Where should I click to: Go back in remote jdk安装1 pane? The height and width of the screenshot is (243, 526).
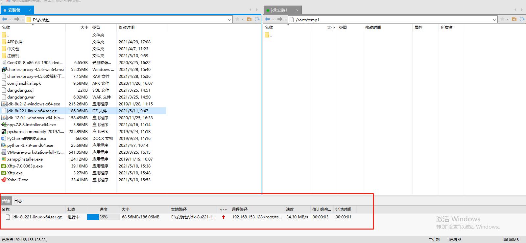coord(268,19)
